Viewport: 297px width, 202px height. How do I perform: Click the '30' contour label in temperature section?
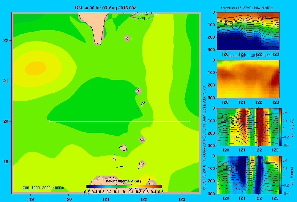coord(265,17)
